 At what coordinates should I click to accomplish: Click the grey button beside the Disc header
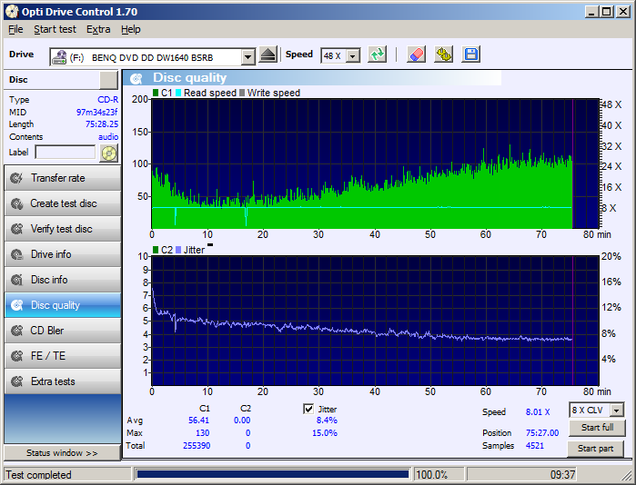(x=108, y=80)
